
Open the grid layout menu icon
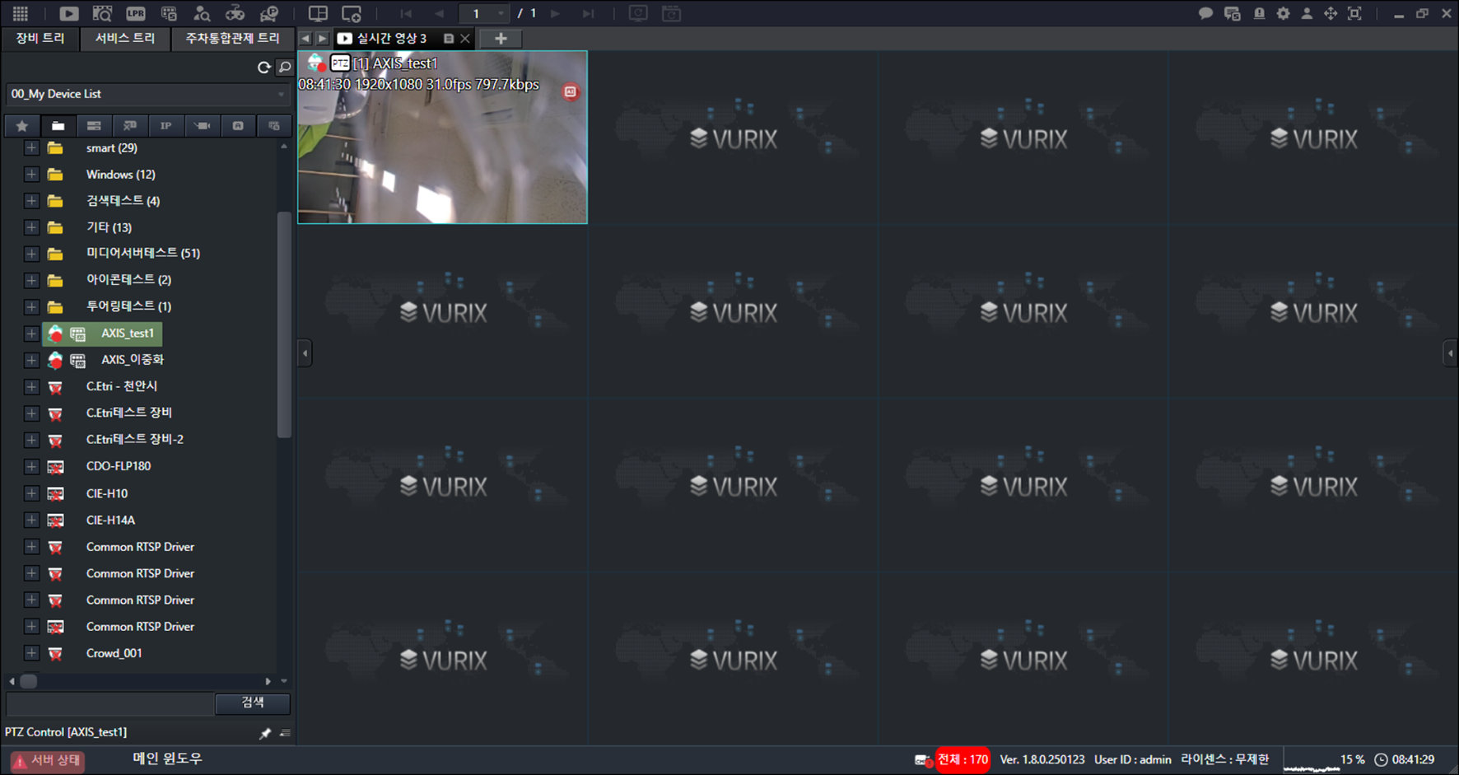click(x=21, y=13)
